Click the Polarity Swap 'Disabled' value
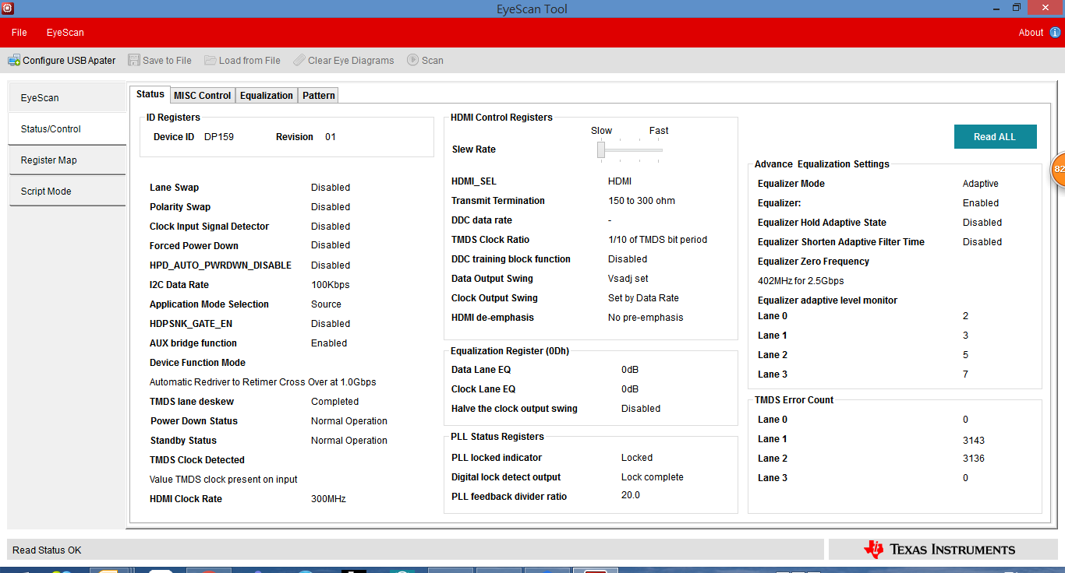Image resolution: width=1065 pixels, height=573 pixels. coord(331,207)
